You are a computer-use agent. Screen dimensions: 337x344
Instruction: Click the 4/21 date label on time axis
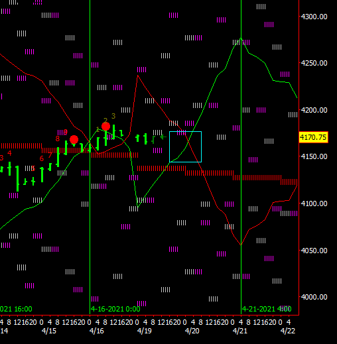pyautogui.click(x=240, y=331)
